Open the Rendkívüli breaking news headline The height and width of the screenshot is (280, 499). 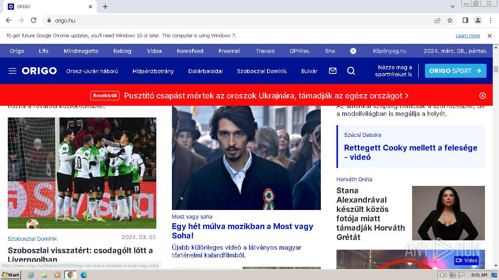(x=266, y=96)
